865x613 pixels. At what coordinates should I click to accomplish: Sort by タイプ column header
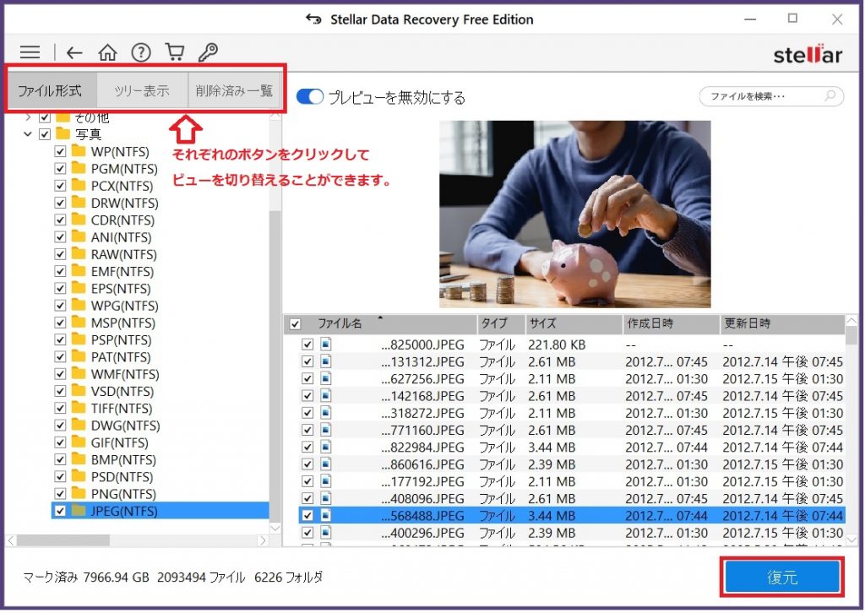pyautogui.click(x=500, y=323)
